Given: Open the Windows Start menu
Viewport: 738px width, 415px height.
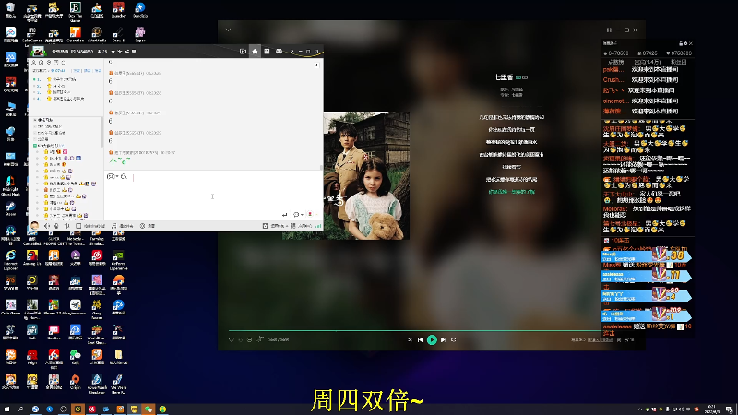Looking at the screenshot, I should click(x=6, y=409).
